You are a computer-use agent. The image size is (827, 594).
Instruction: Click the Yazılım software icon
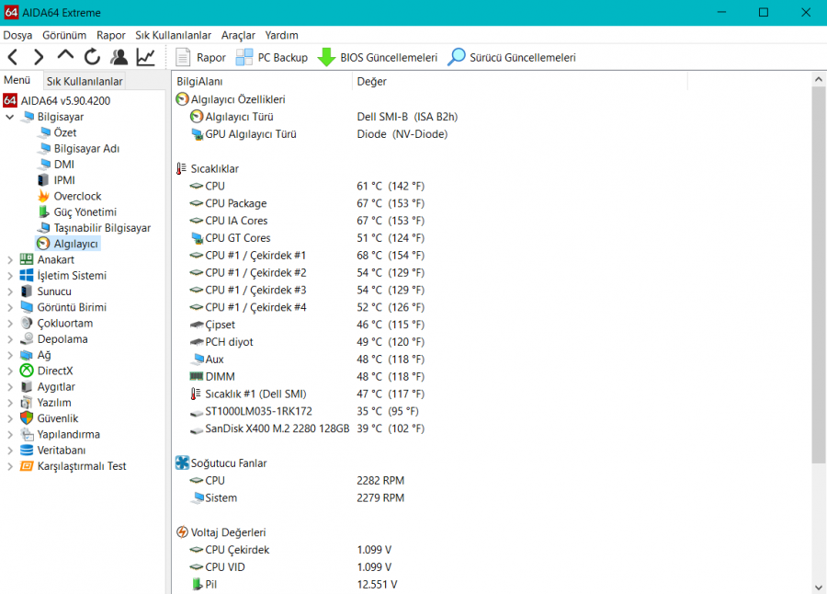[x=27, y=403]
